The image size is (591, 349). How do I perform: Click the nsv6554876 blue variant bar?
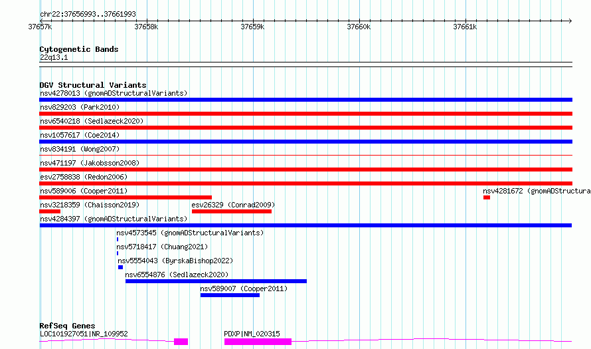(x=216, y=281)
